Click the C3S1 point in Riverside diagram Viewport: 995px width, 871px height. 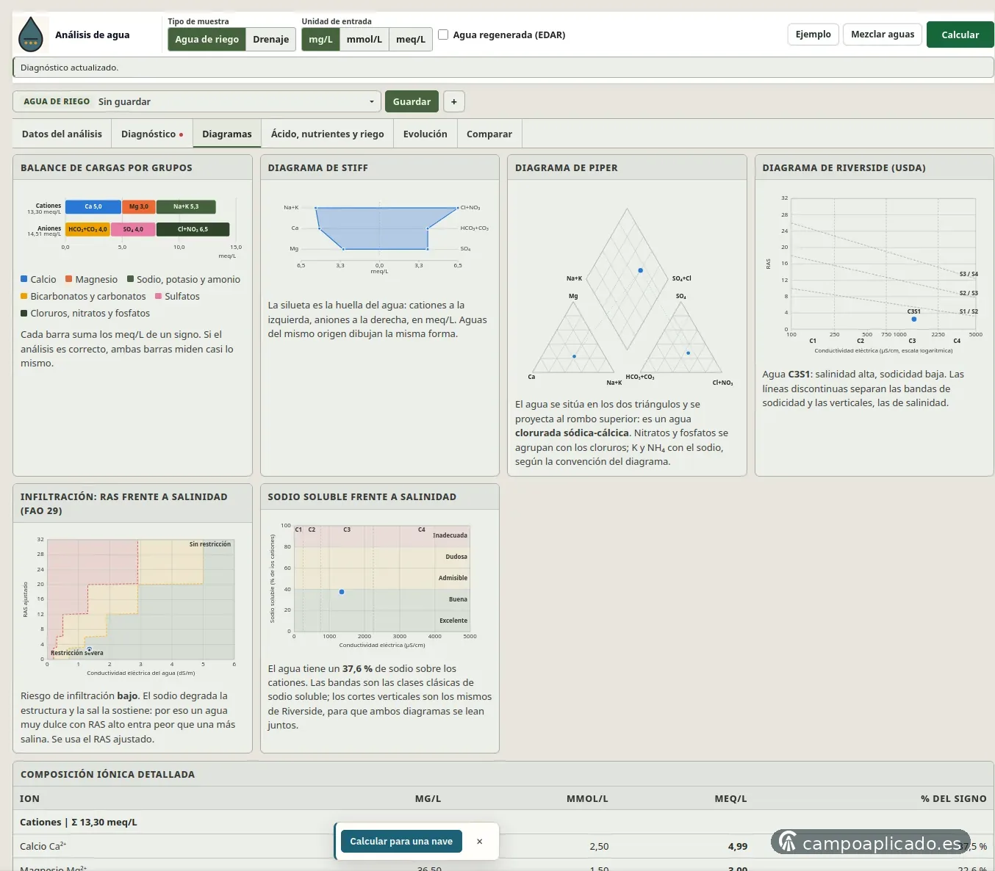pyautogui.click(x=914, y=319)
